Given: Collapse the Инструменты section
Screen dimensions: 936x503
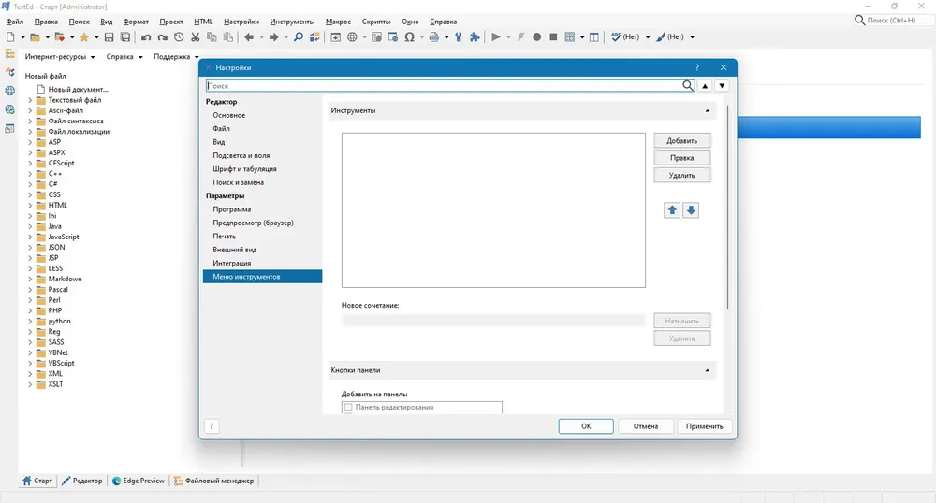Looking at the screenshot, I should click(x=708, y=111).
